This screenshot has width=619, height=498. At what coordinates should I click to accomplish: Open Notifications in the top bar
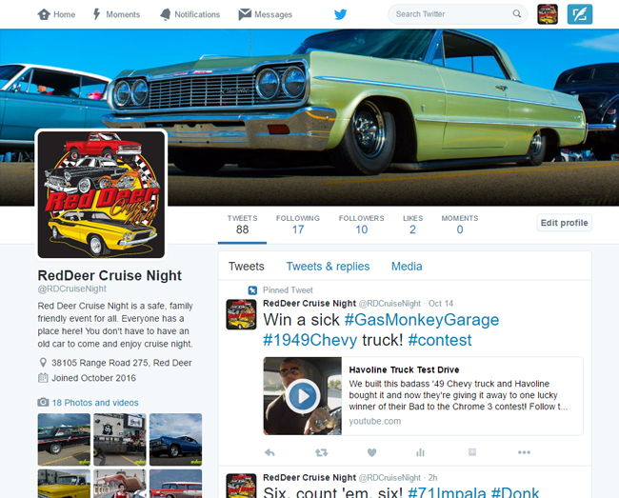189,14
